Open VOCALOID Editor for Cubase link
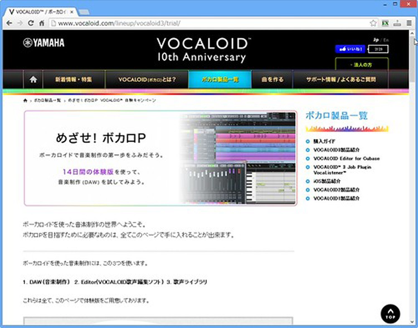Screen dimensions: 418x328 point(346,159)
